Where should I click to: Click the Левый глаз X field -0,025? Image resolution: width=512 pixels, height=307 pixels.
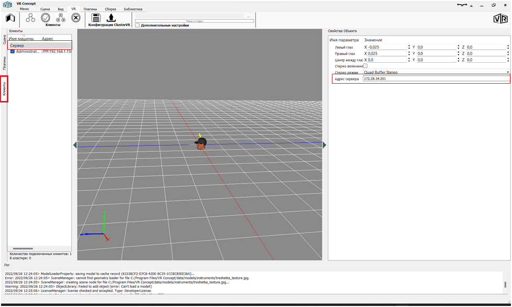(387, 47)
